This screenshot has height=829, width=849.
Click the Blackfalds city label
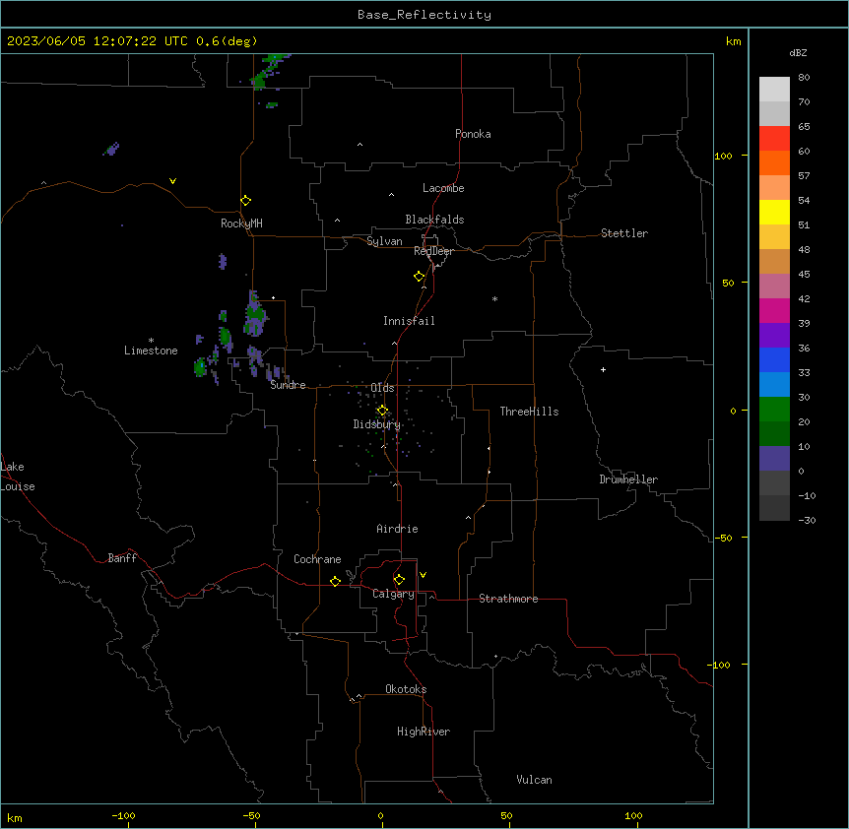[x=434, y=220]
